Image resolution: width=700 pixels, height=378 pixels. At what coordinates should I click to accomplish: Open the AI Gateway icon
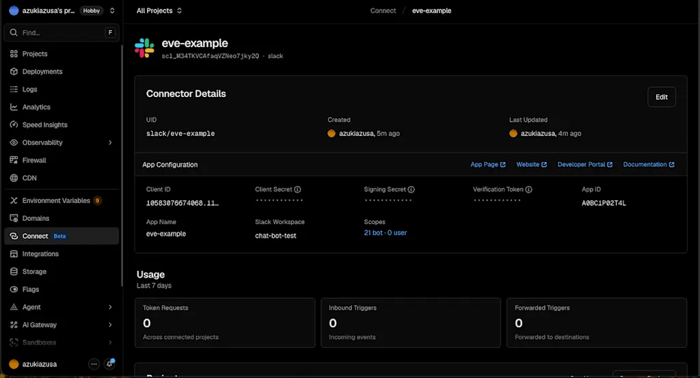point(14,325)
